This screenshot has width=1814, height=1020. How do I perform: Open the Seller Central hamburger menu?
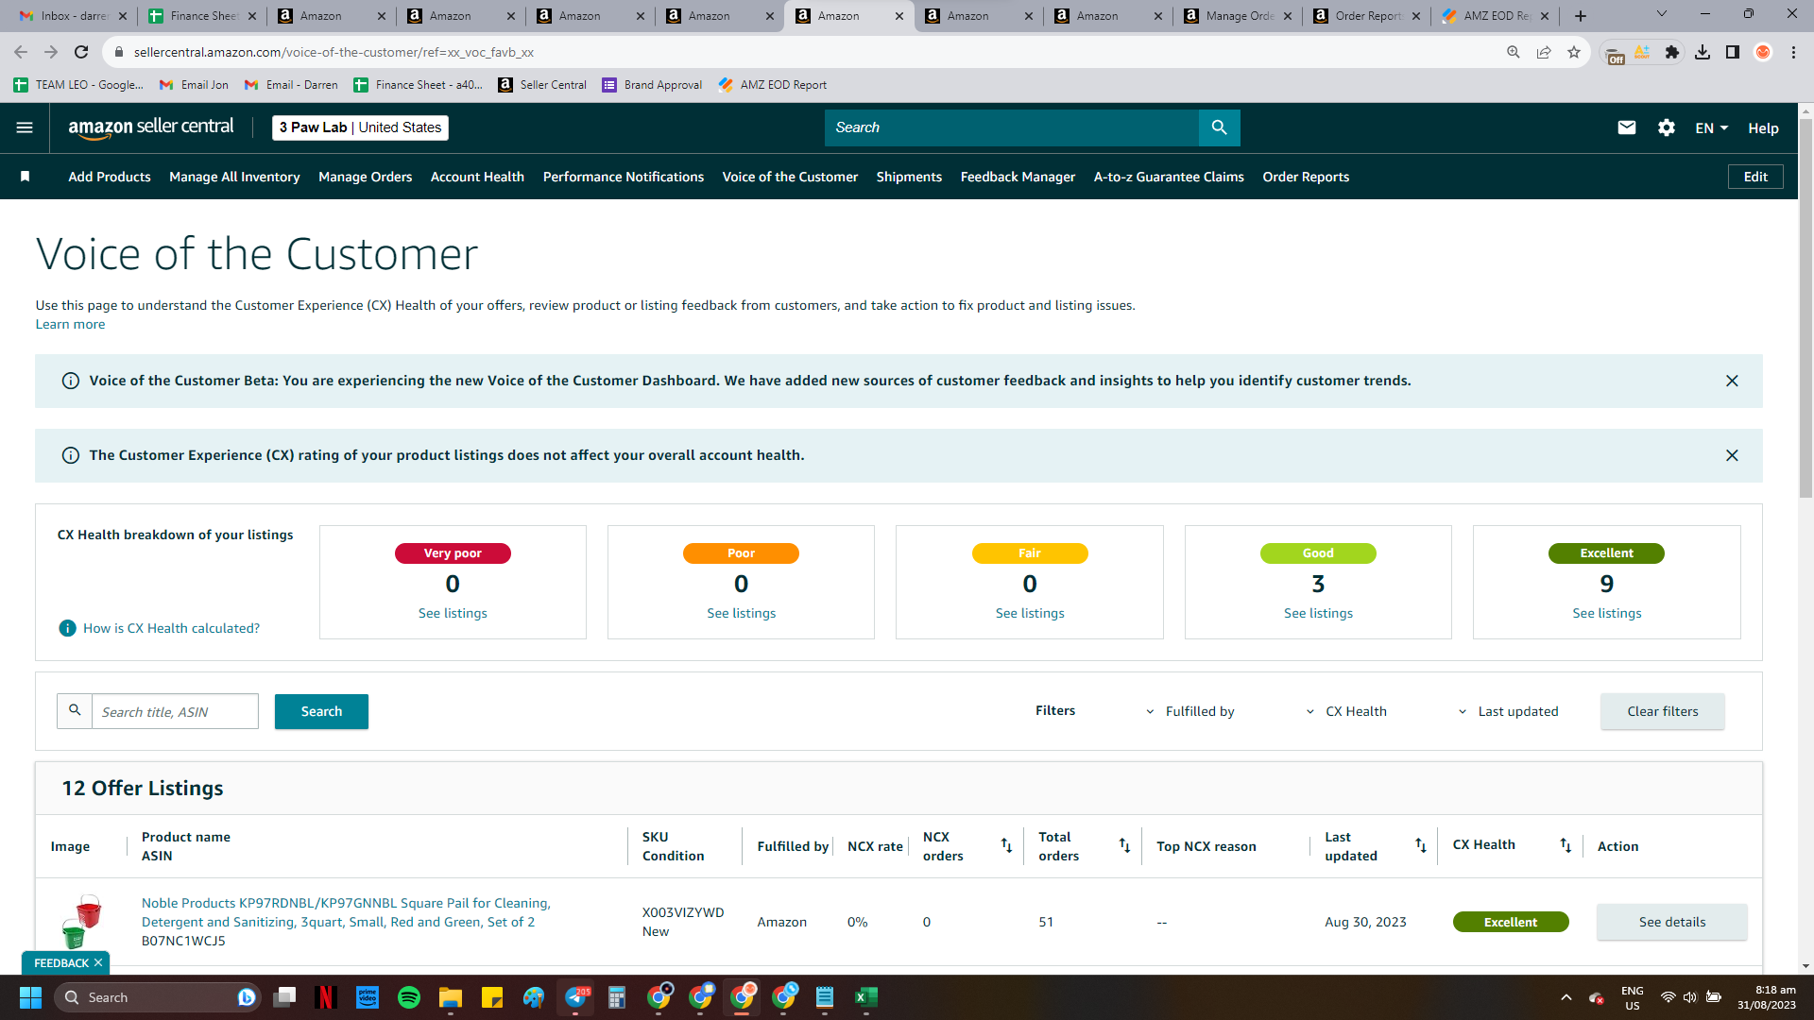point(25,127)
